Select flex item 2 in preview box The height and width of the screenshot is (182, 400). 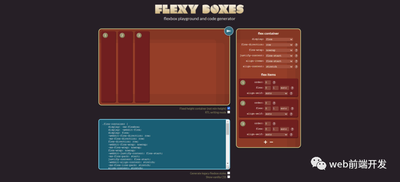[126, 67]
